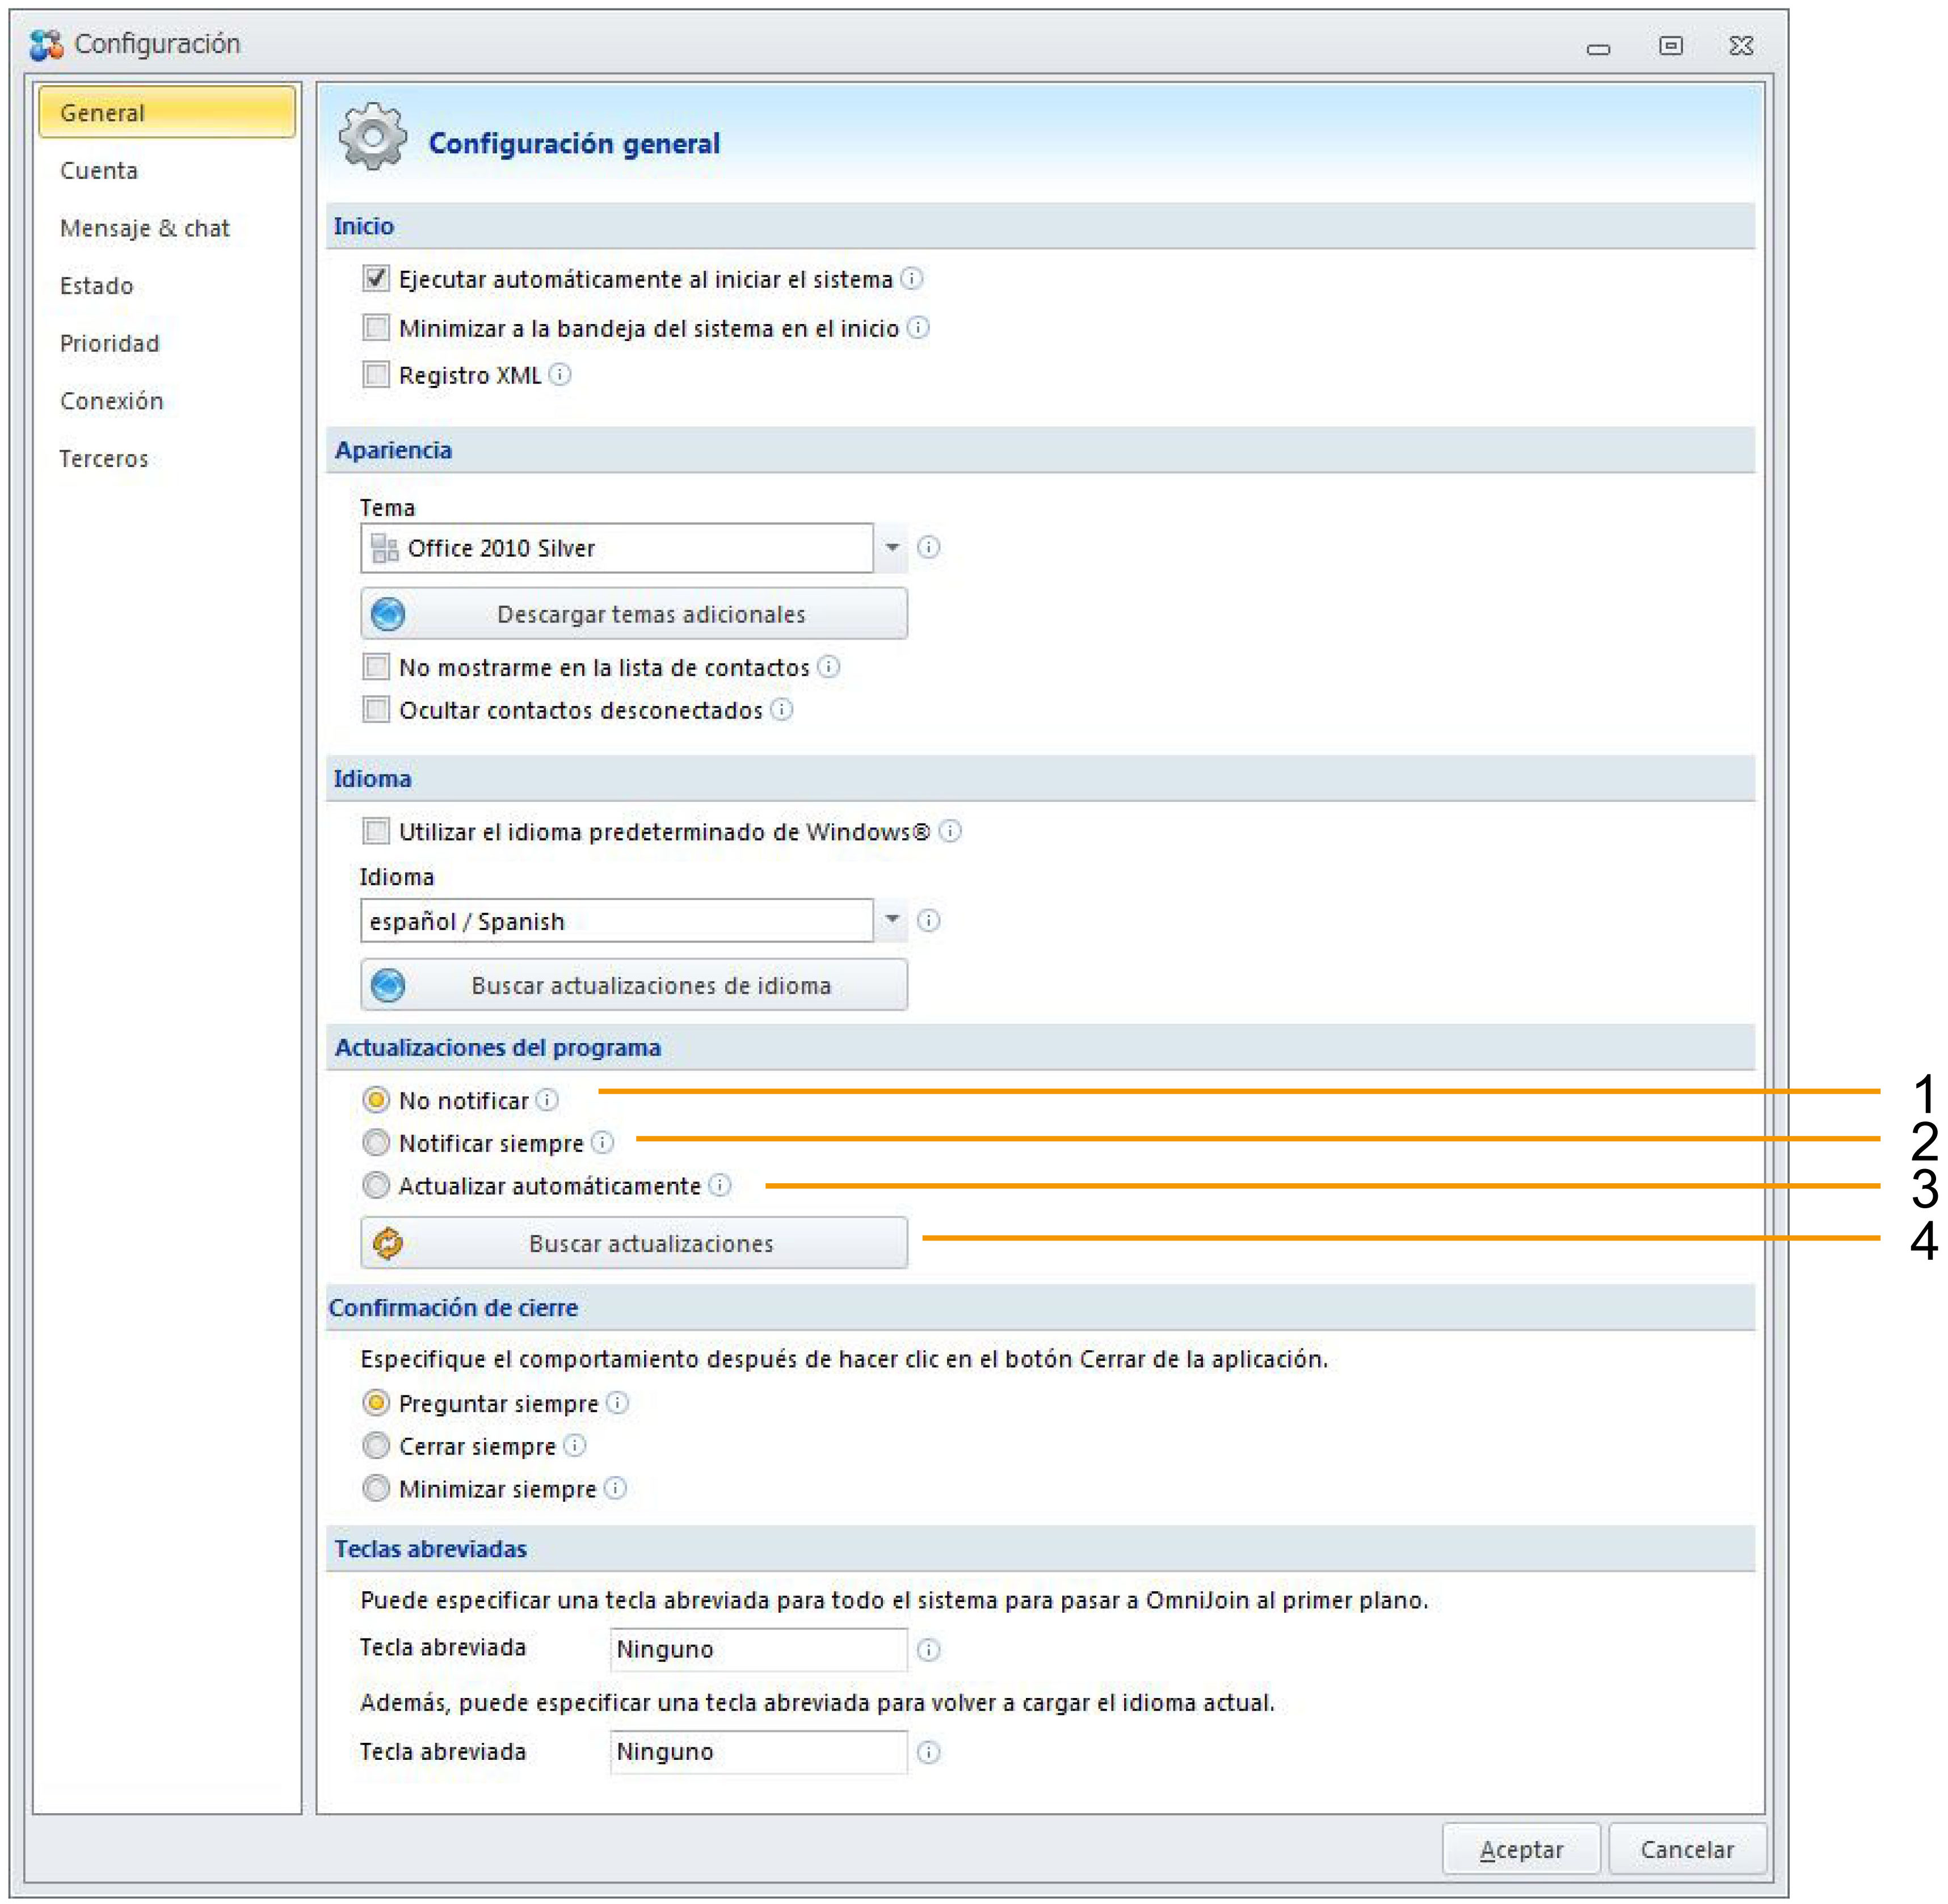
Task: Click the gear icon in Configuración general header
Action: click(373, 136)
